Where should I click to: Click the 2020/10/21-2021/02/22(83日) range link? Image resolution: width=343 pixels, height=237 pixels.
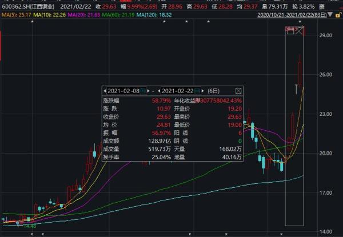click(x=292, y=15)
